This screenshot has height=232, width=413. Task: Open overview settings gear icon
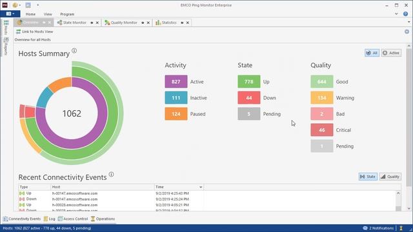point(407,32)
